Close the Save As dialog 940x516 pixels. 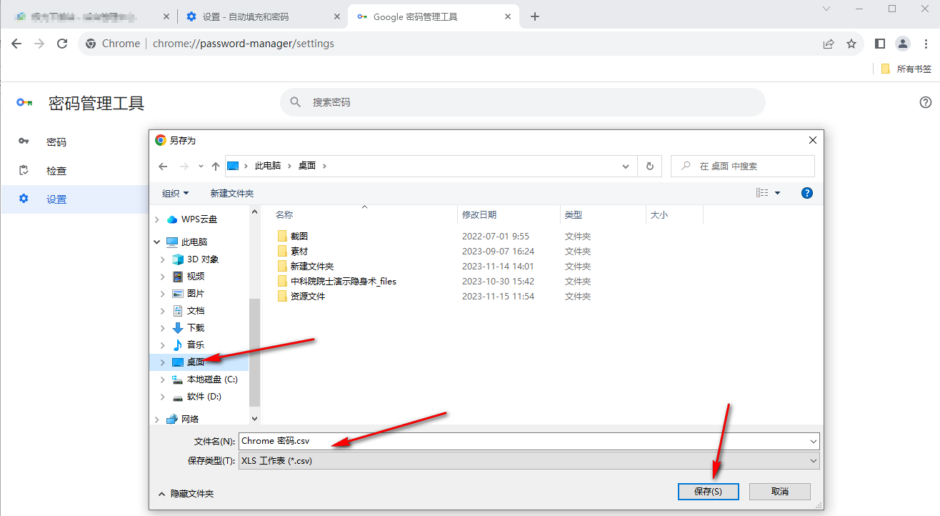coord(811,140)
